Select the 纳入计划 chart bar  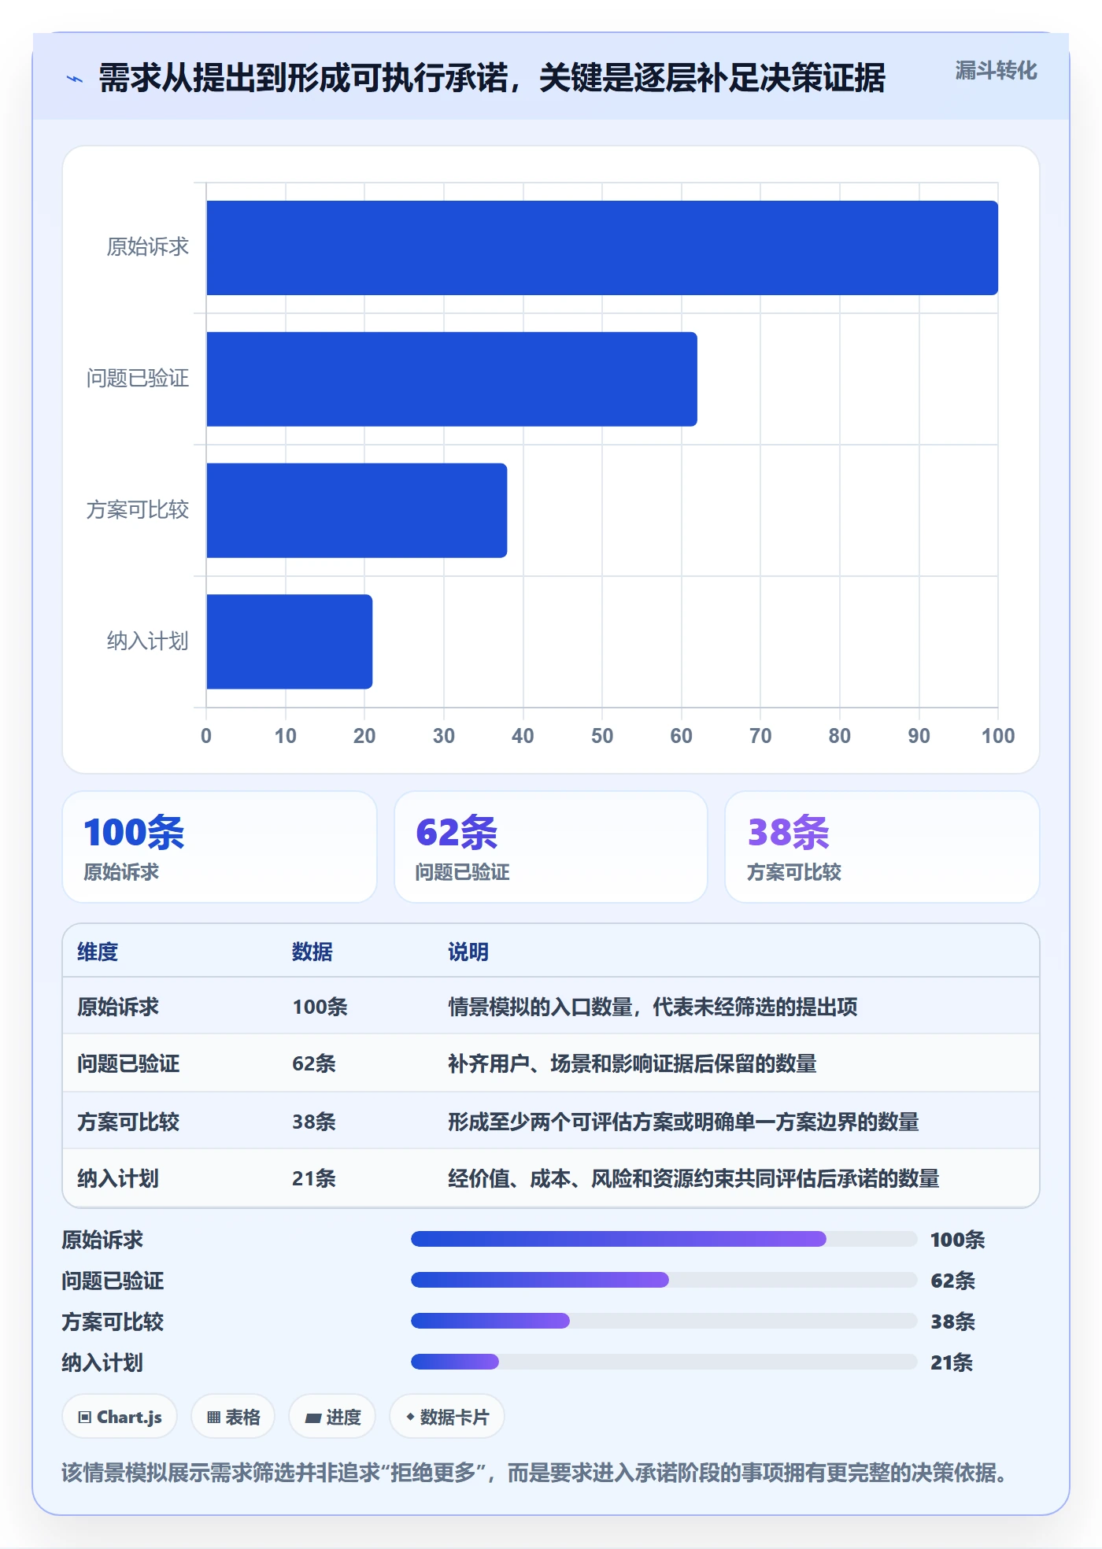coord(290,641)
